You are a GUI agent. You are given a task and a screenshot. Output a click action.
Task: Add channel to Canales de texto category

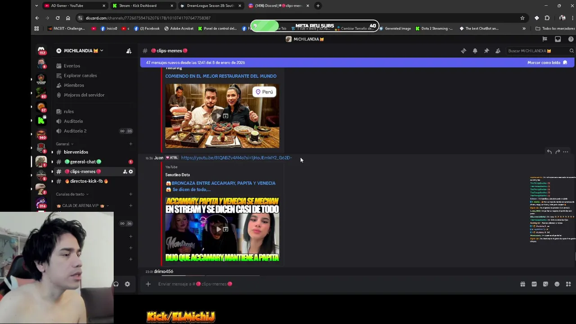pyautogui.click(x=130, y=194)
